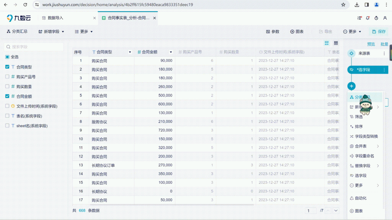Click the 预览 preview link

pos(371,44)
